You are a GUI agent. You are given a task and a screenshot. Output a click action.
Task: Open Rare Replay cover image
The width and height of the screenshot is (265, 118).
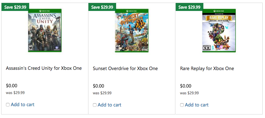(x=219, y=30)
